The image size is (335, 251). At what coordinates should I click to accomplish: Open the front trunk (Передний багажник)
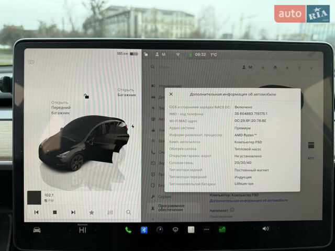pyautogui.click(x=60, y=108)
